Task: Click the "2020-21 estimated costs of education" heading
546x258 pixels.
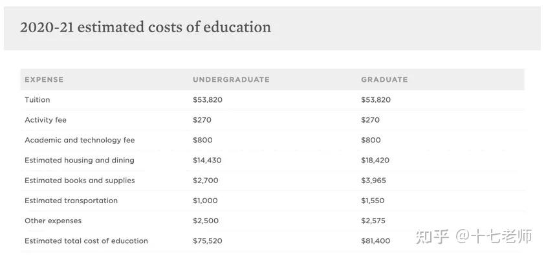Action: 146,27
